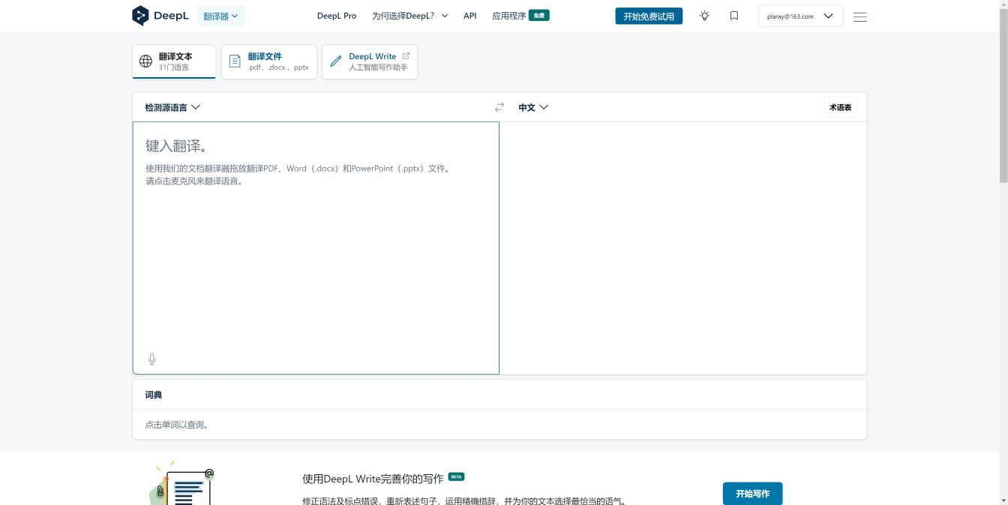Click the external link icon beside DeepL Write

pyautogui.click(x=406, y=56)
